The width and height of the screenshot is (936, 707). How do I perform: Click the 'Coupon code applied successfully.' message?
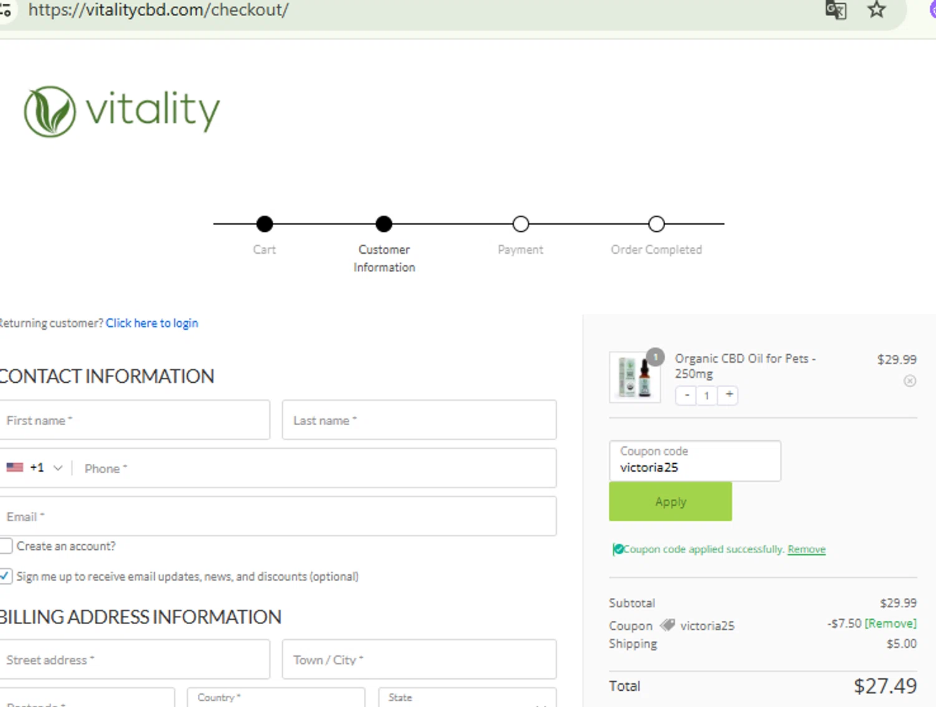(704, 549)
